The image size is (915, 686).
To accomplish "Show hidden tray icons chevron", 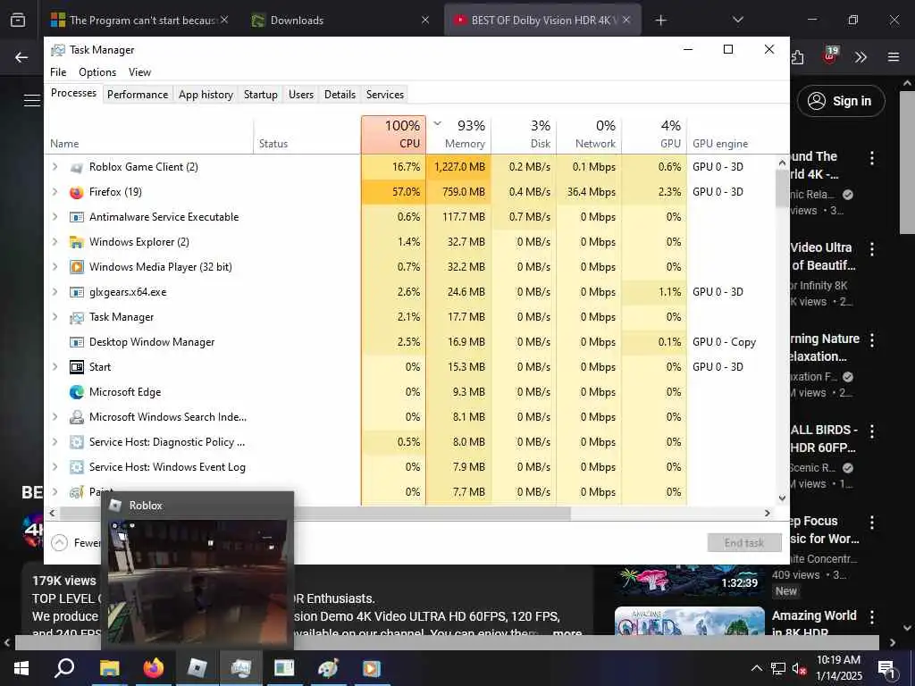I will 756,668.
